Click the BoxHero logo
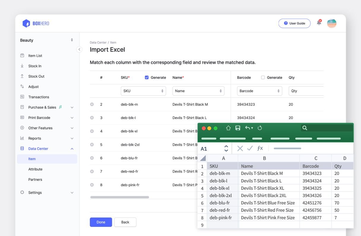The image size is (361, 236). coord(36,23)
